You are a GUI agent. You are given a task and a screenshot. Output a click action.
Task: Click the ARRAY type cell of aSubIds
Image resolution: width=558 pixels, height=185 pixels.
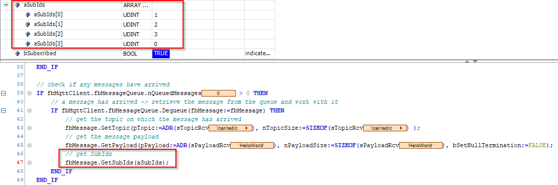136,5
